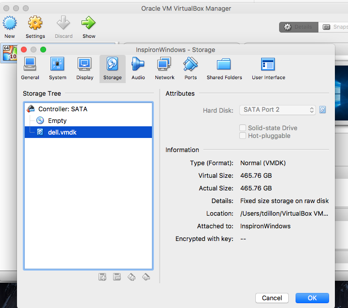Enable the Hot-pluggable checkbox
Viewport: 348px width, 308px height.
243,136
